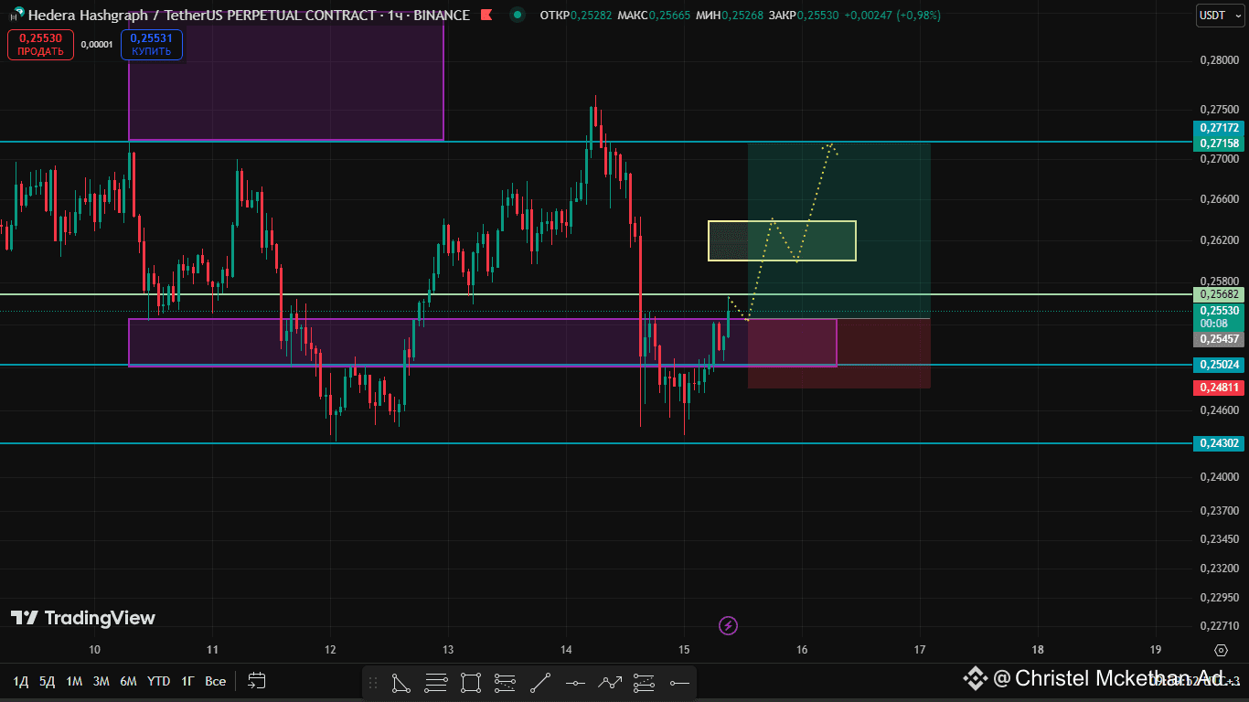Select the triangle drawing tool
This screenshot has height=702, width=1249.
(x=401, y=682)
